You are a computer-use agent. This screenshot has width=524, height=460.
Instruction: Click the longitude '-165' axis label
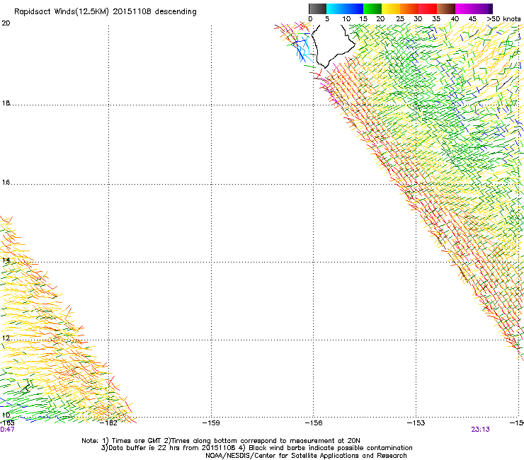tap(7, 423)
